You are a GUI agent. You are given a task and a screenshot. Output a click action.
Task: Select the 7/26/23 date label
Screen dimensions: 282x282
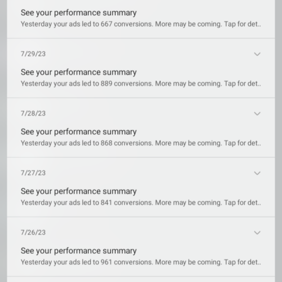coord(33,232)
